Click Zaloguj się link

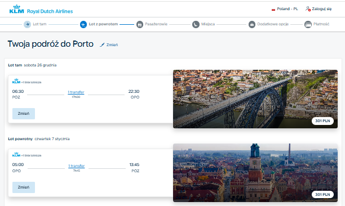coord(321,9)
